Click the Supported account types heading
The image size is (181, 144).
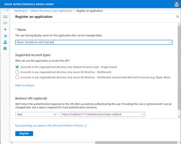[x=33, y=55]
